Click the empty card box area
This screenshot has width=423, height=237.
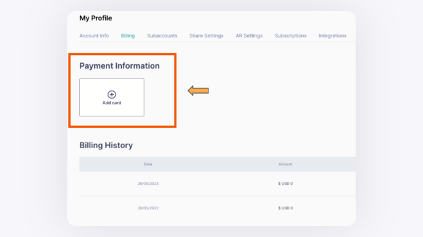click(112, 97)
